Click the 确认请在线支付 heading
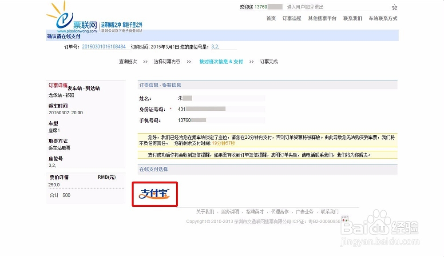Image resolution: width=444 pixels, height=257 pixels. [63, 36]
